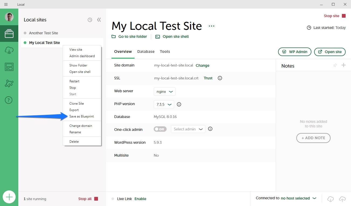Click Open site shell link under title
351x206 pixels.
172,36
